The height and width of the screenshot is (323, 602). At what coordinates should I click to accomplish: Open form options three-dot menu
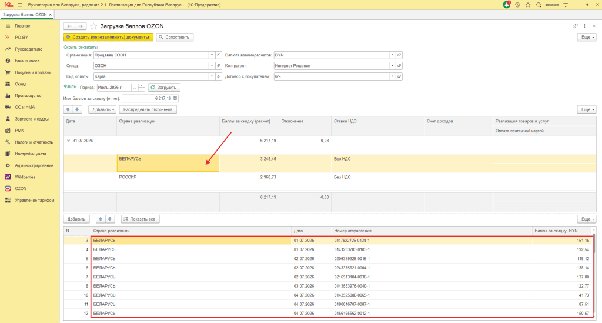(584, 26)
